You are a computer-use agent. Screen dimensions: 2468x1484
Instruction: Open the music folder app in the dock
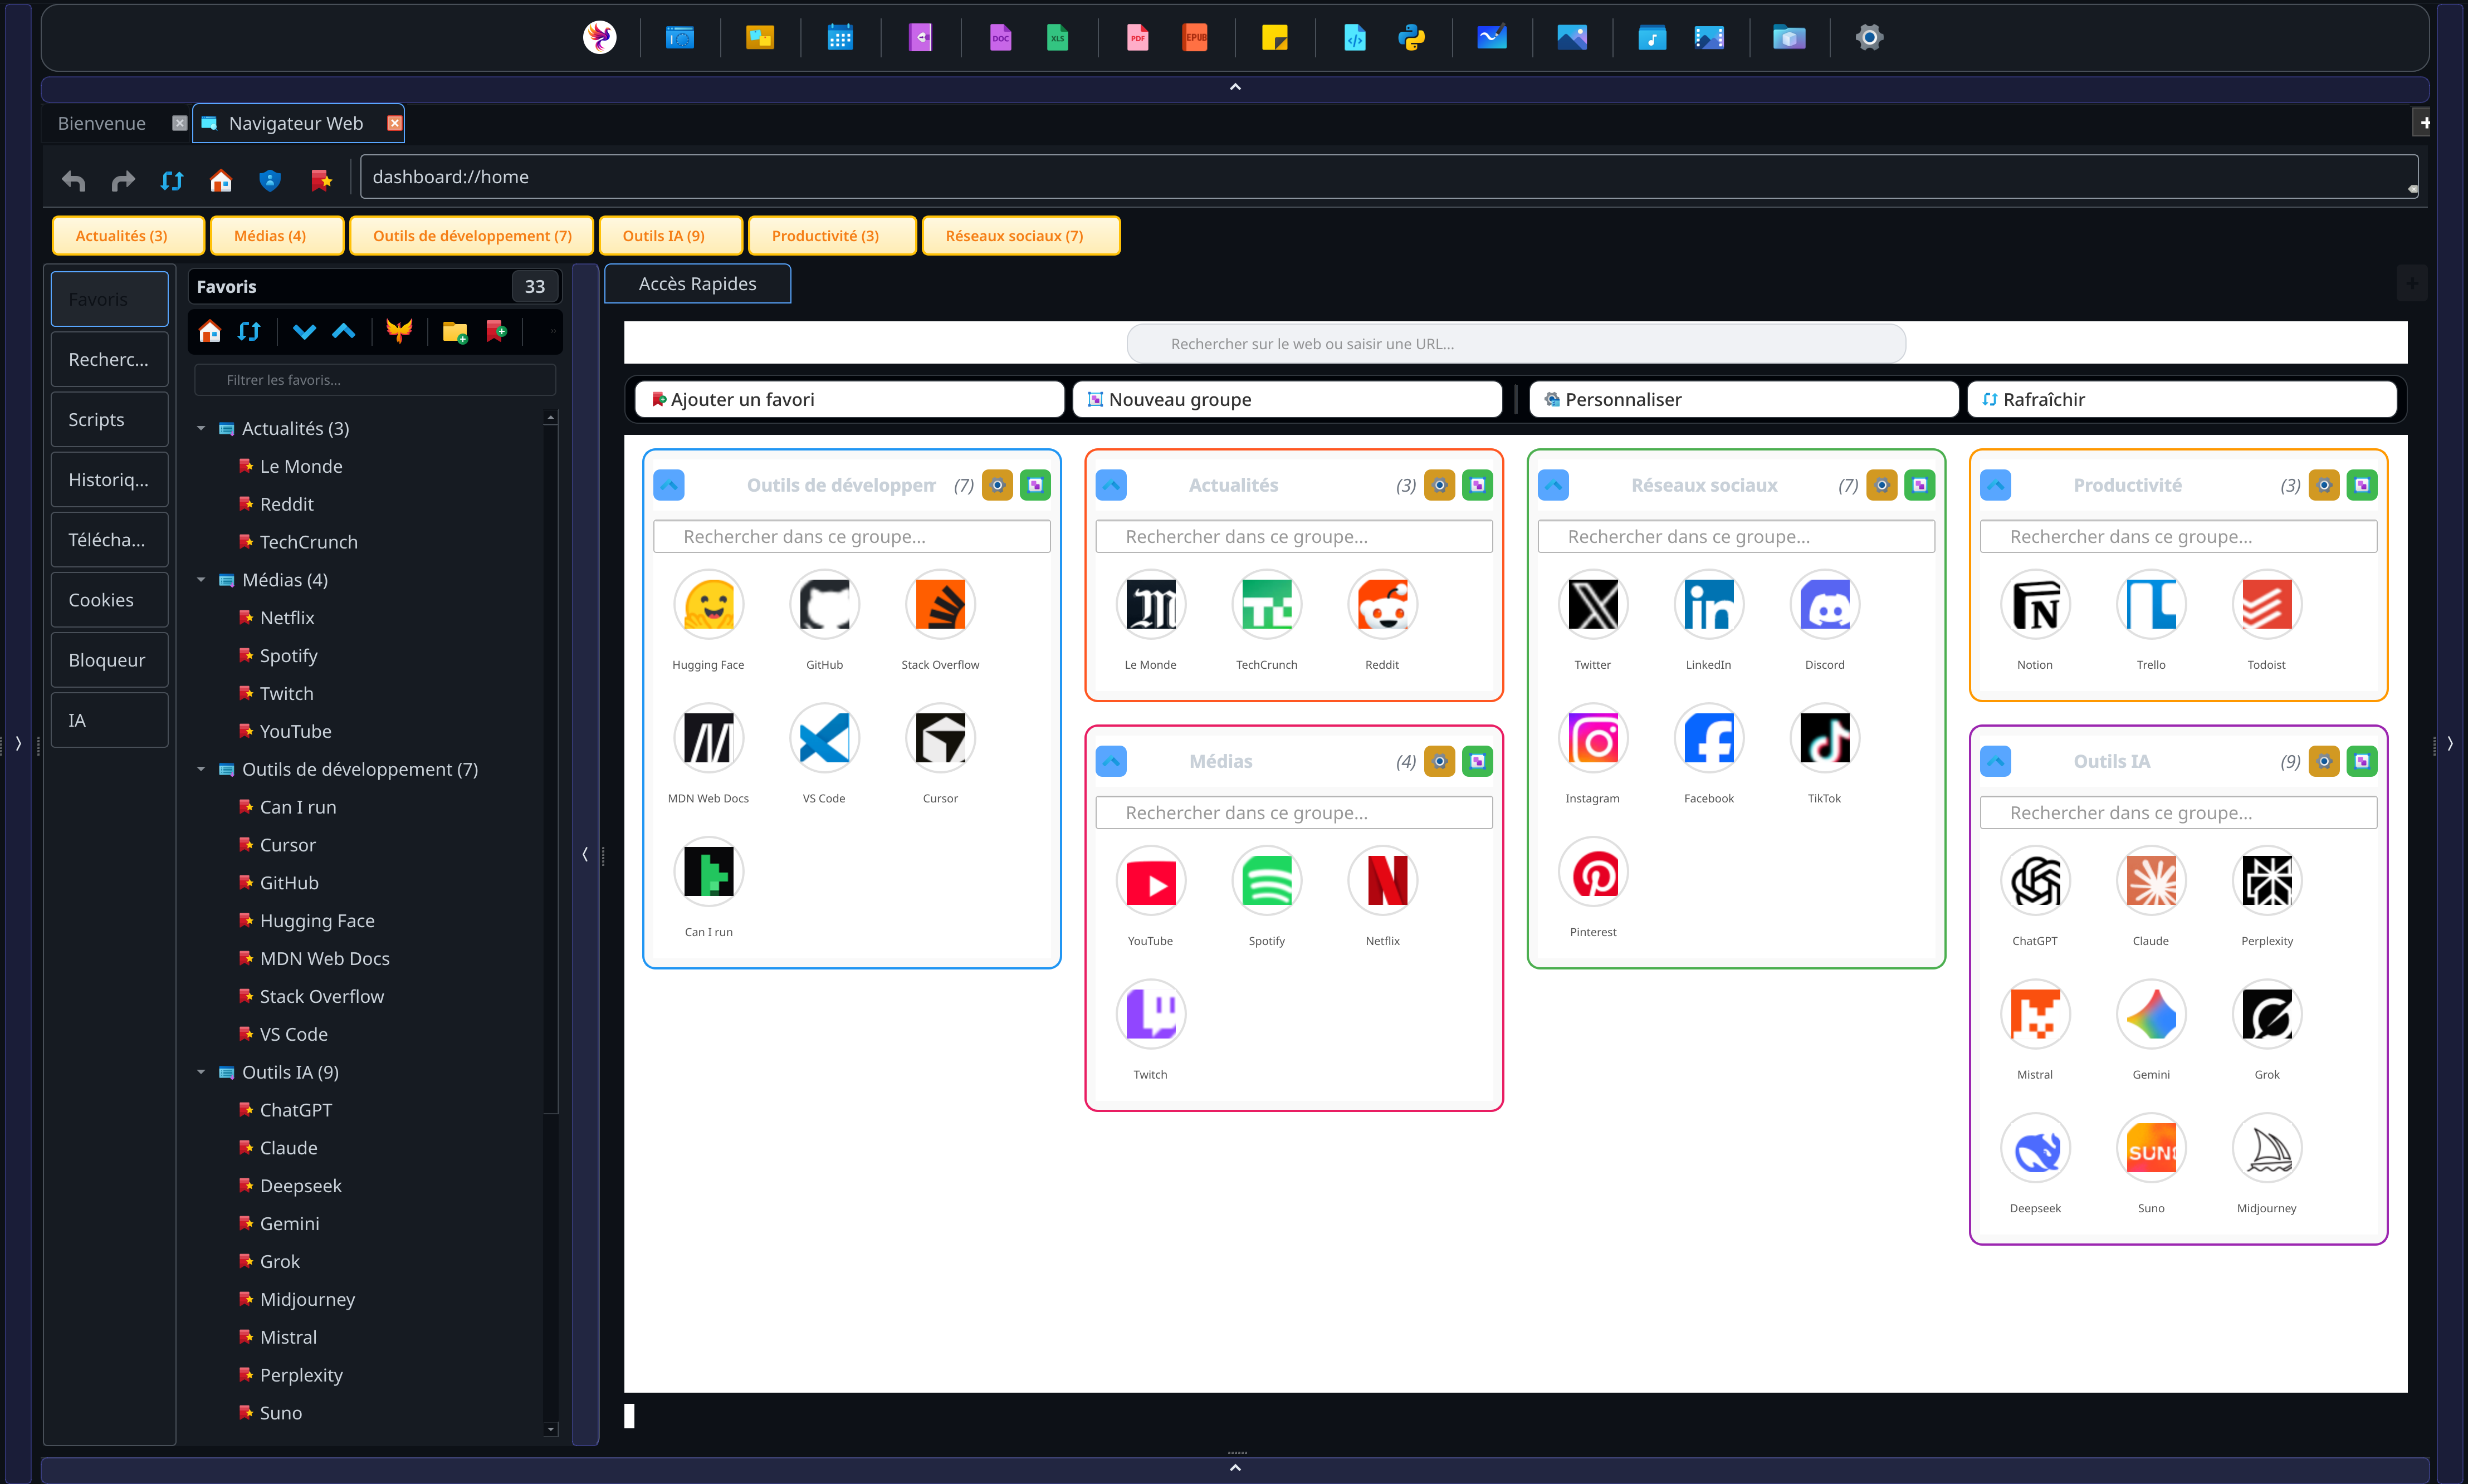(x=1651, y=38)
